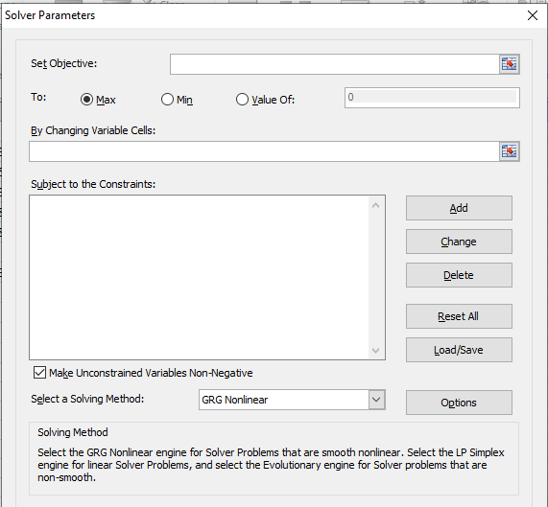This screenshot has height=507, width=548.
Task: Click constraints list scroll down arrow
Action: click(375, 351)
